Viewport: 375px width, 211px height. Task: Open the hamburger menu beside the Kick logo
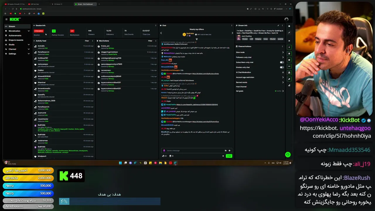[6, 19]
